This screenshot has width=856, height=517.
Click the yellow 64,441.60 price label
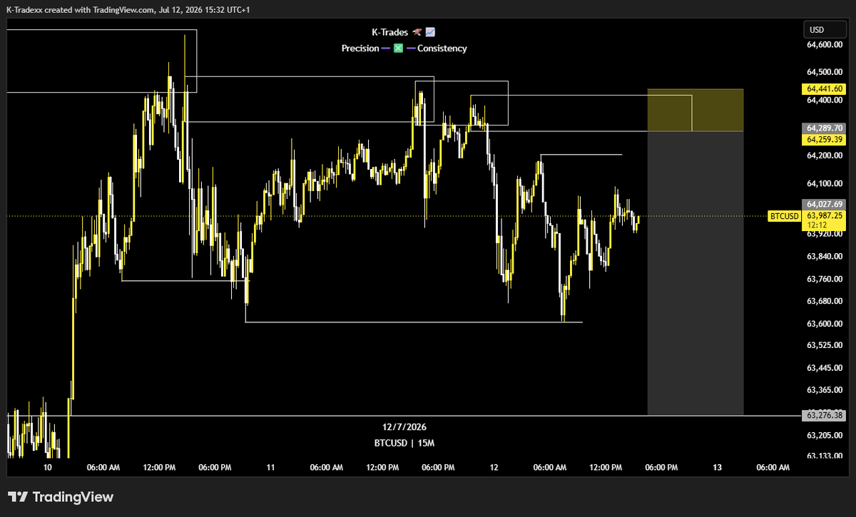coord(824,90)
